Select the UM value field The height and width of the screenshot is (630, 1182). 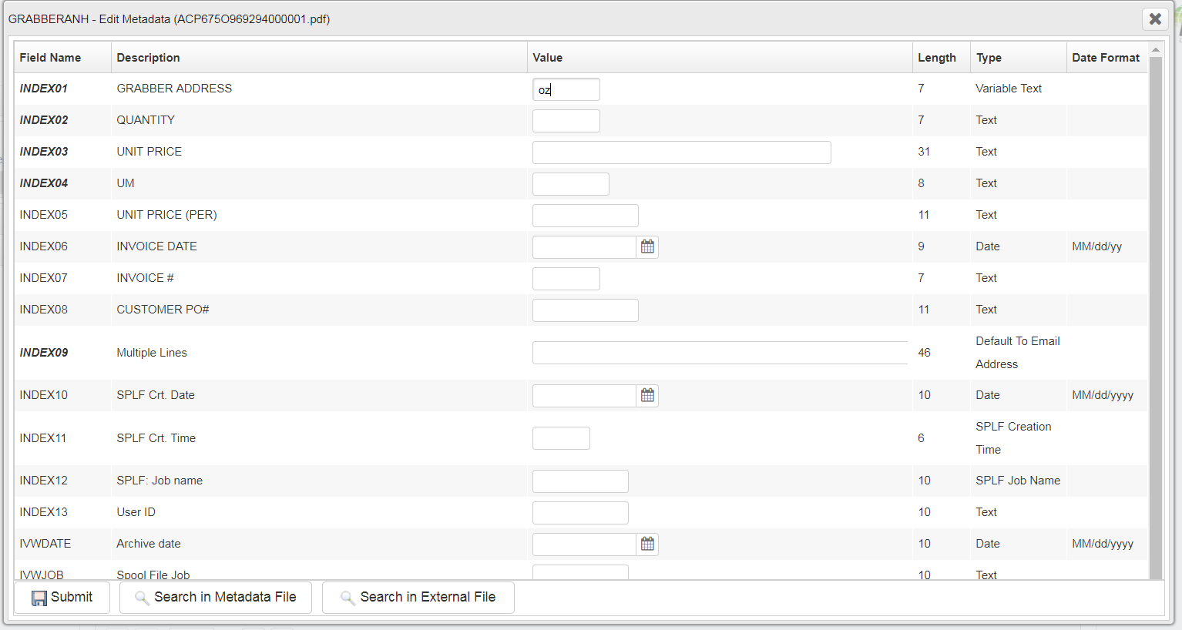570,184
